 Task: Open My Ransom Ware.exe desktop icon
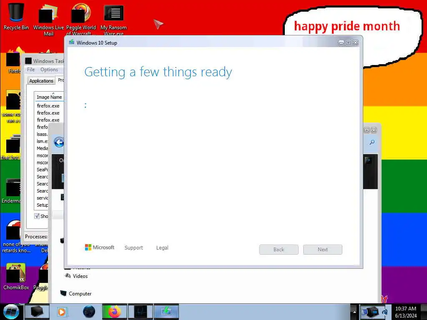[x=113, y=20]
